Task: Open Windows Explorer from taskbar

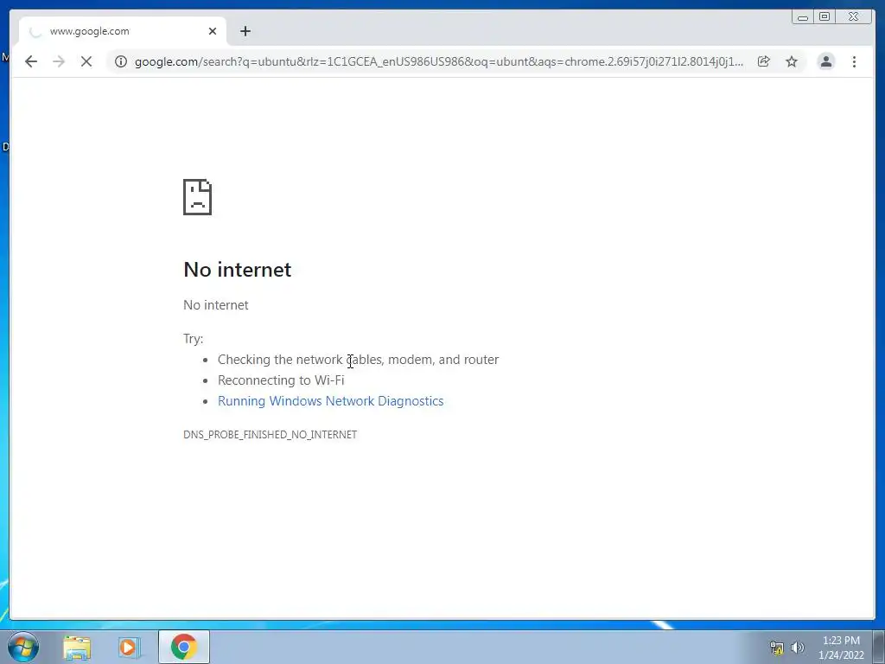Action: click(77, 647)
